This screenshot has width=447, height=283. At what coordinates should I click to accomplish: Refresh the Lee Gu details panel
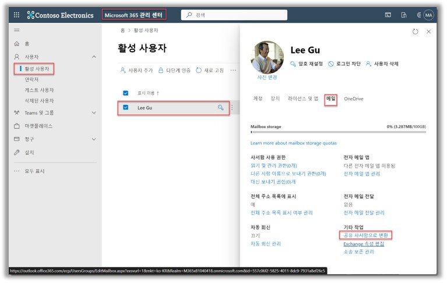[416, 31]
